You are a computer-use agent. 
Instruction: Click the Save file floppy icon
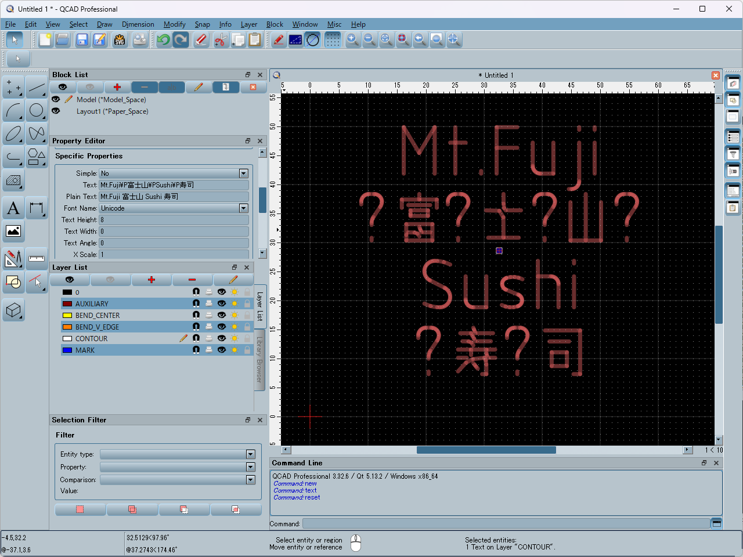[82, 39]
